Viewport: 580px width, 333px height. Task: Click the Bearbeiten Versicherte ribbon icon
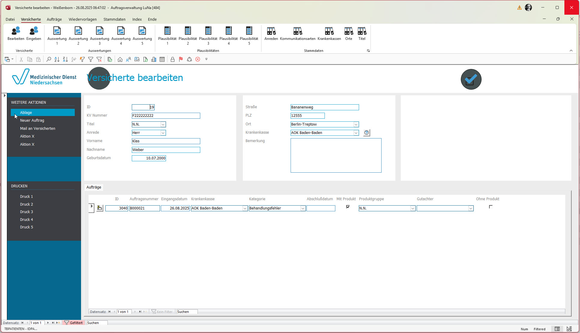(x=16, y=33)
